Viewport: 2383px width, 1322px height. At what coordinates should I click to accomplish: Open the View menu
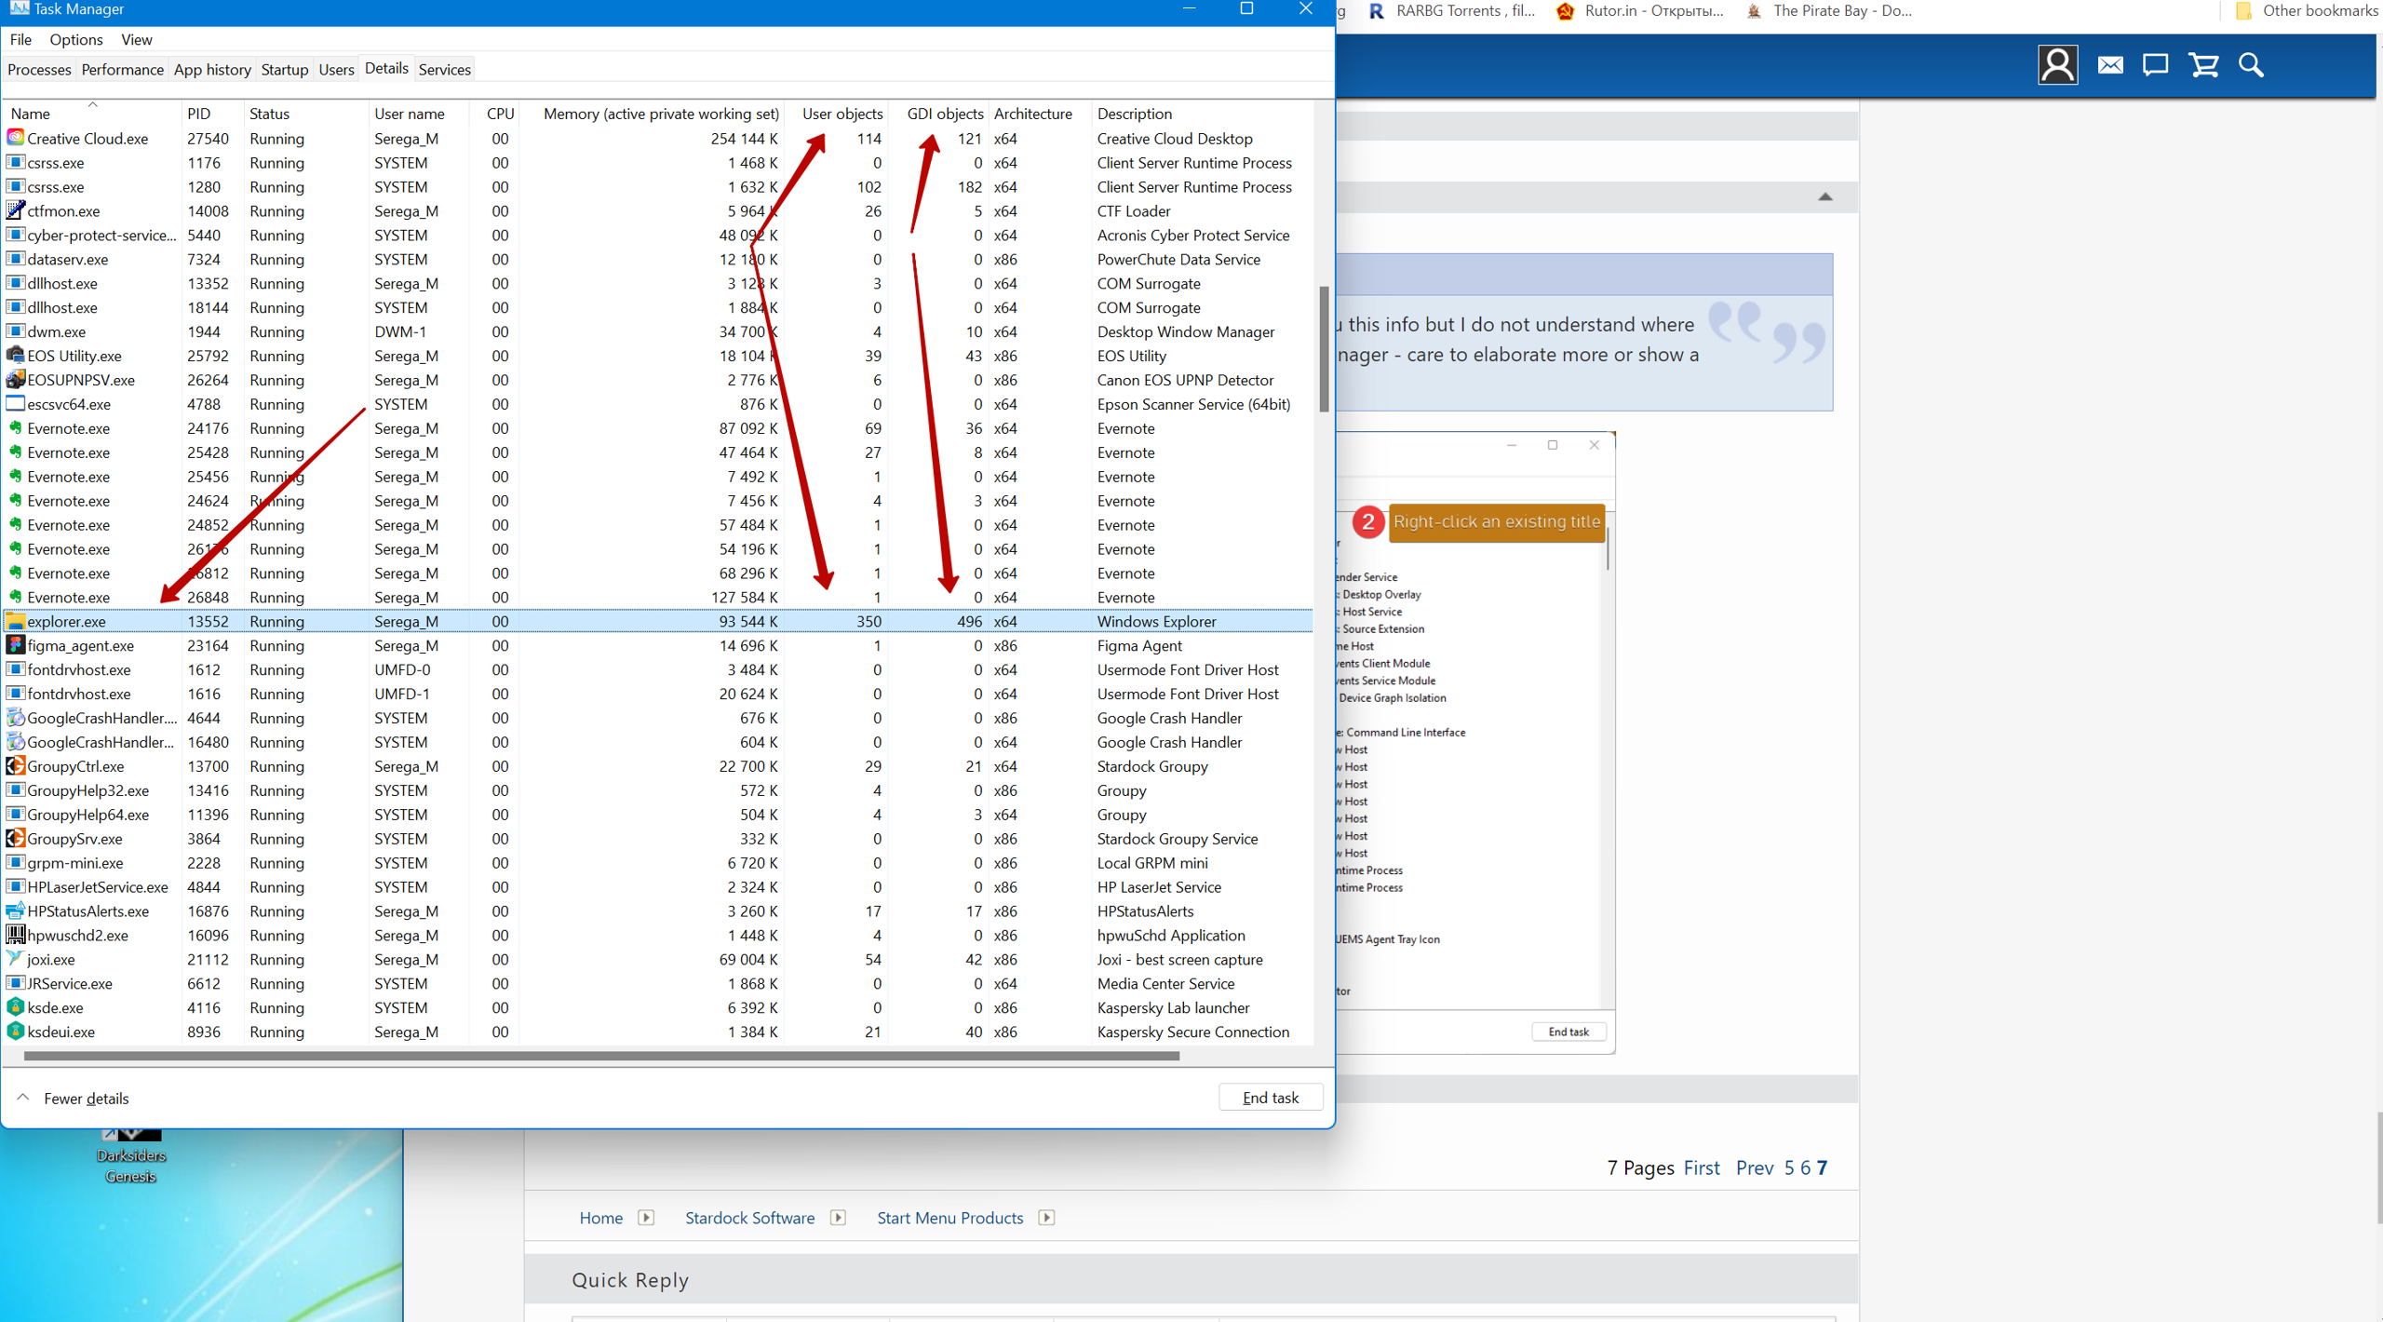(x=136, y=40)
